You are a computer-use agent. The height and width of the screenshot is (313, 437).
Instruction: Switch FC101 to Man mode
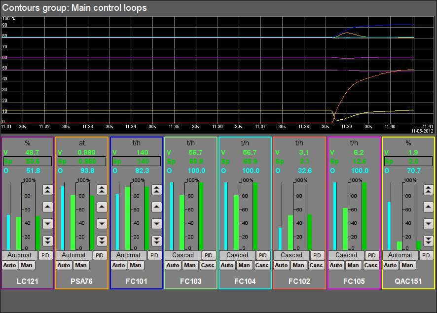click(x=136, y=265)
